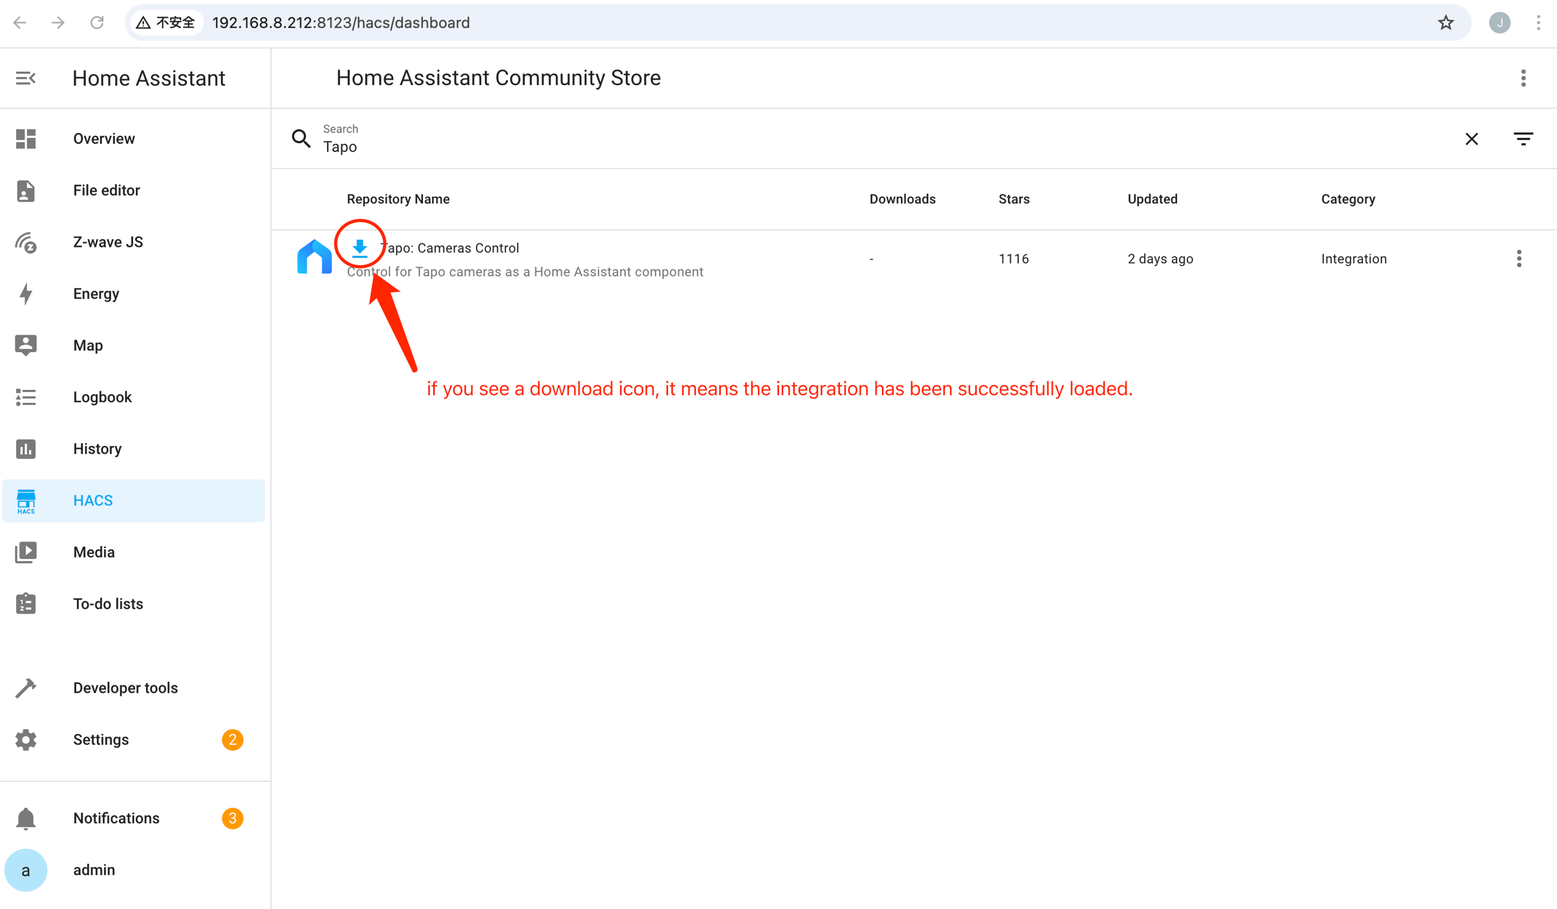Open Settings from the sidebar

pyautogui.click(x=101, y=740)
